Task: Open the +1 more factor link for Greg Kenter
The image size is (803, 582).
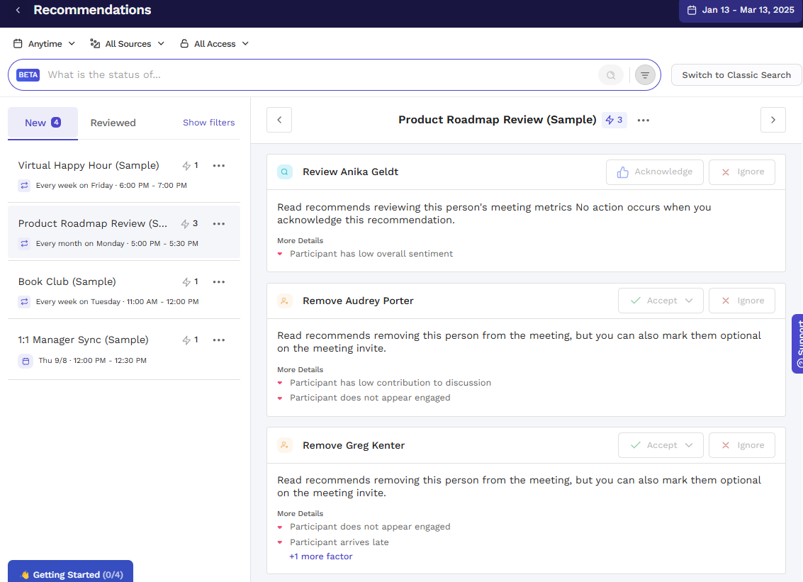Action: 320,556
